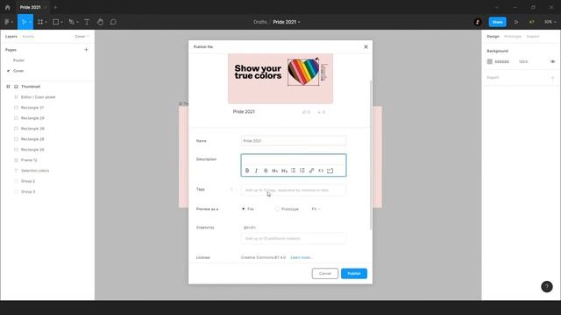Switch to the Prototype tab
The height and width of the screenshot is (315, 561).
[512, 37]
